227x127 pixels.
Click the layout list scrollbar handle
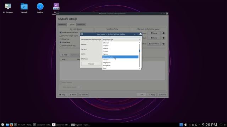click(139, 51)
